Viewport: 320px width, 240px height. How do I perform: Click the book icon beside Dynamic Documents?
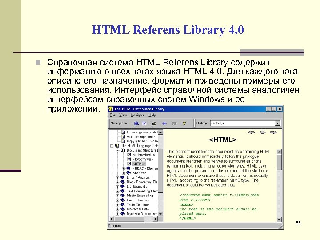pyautogui.click(x=123, y=214)
